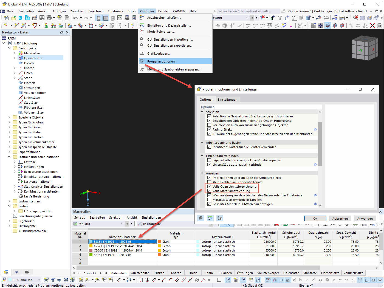Select the new nodal support tool icon
This screenshot has height=288, width=384.
[x=46, y=26]
